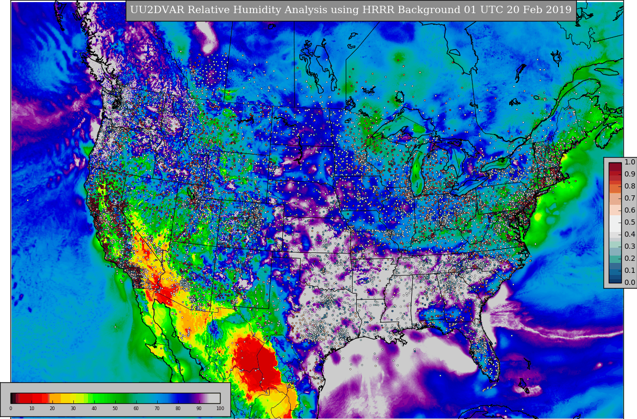Screen dimensions: 637x419
Task: Click the 0.5 label on right colorbar
Action: (630, 222)
